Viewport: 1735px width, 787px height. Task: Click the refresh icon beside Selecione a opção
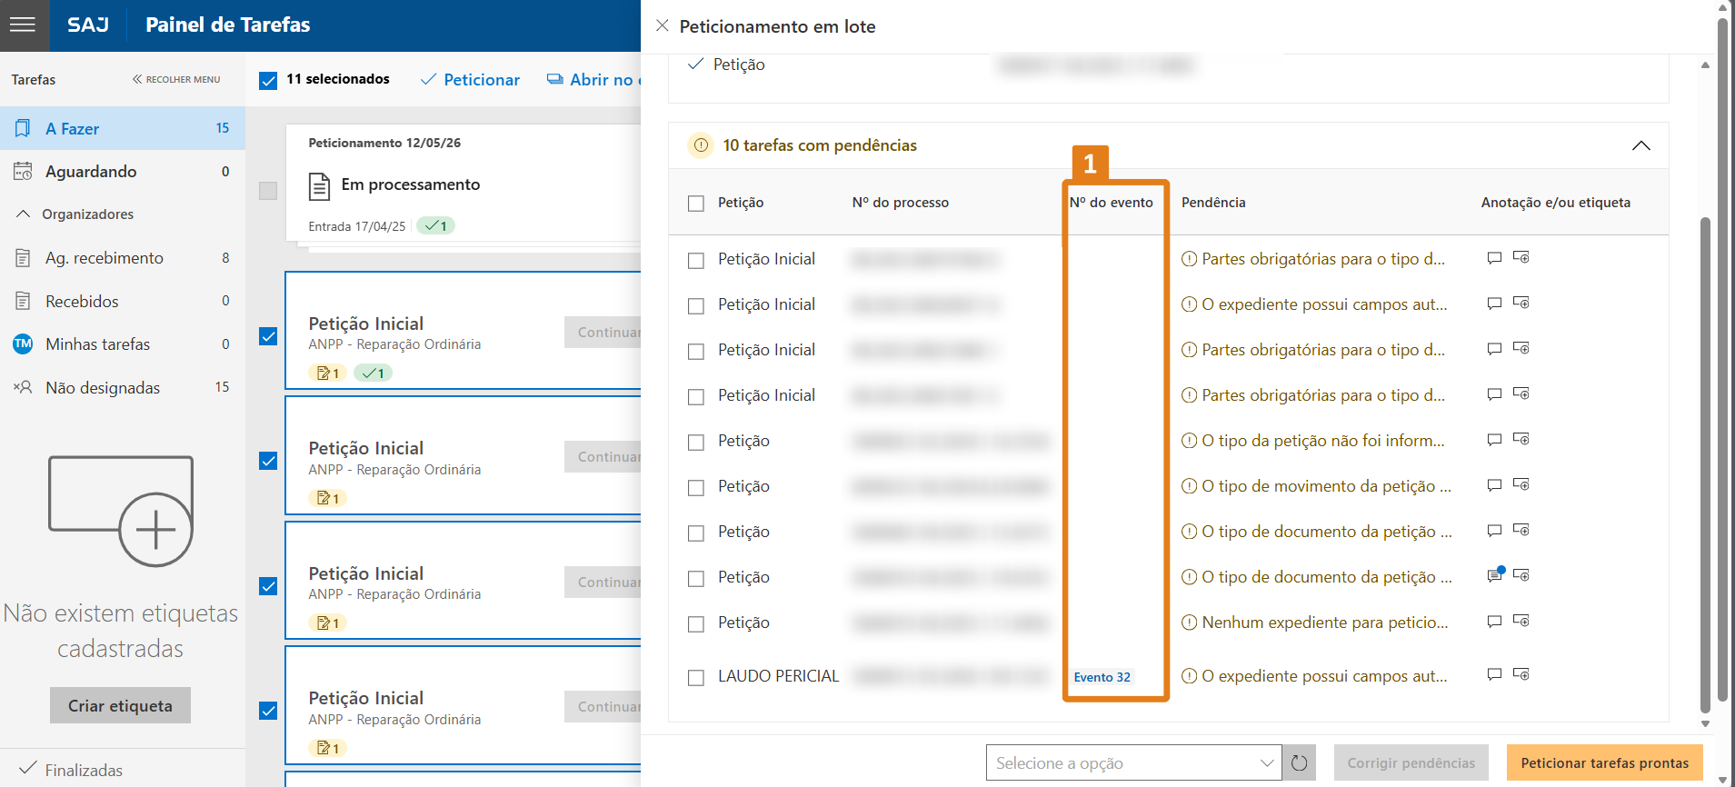click(1300, 762)
